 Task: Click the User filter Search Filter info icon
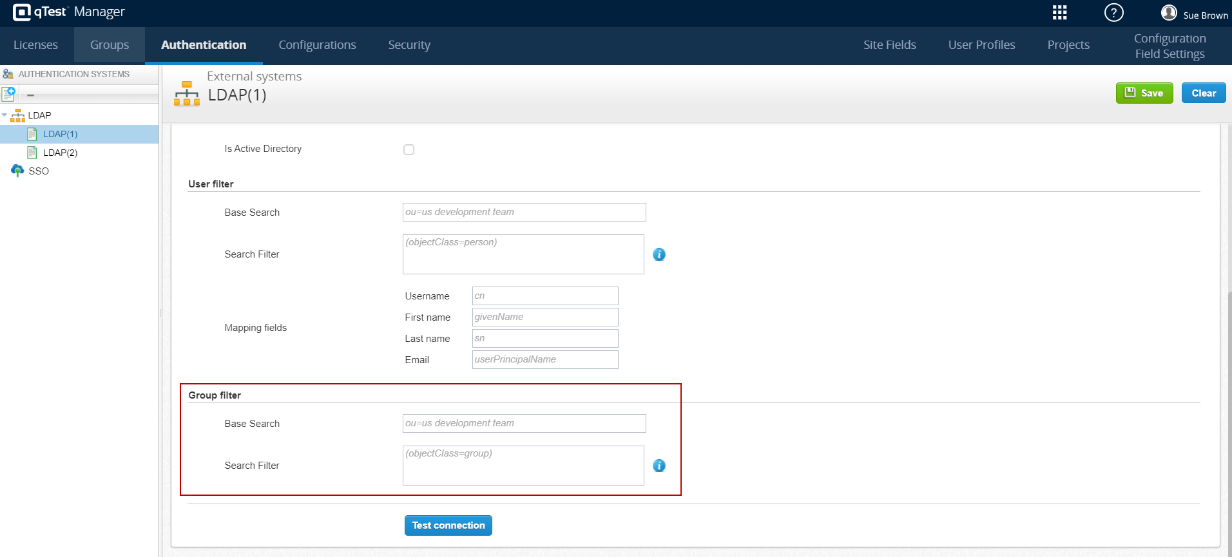tap(659, 254)
